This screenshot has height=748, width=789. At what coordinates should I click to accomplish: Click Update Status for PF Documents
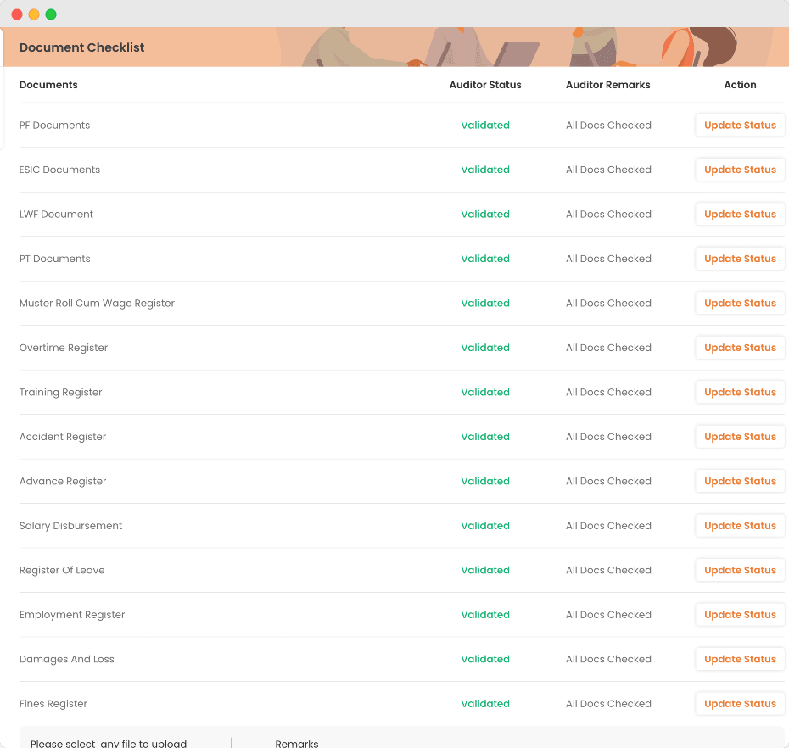740,126
